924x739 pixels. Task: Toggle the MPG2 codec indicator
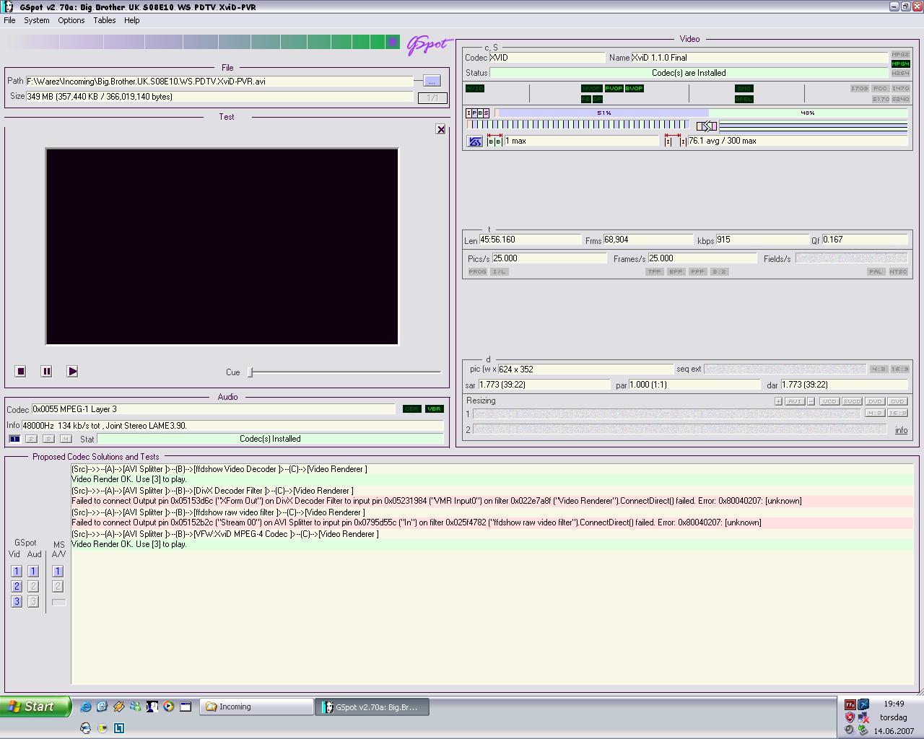[x=900, y=55]
